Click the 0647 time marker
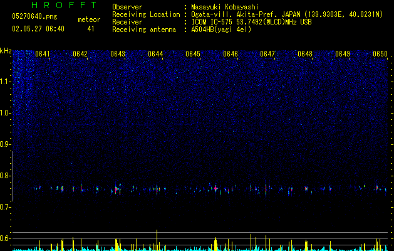This screenshot has width=394, height=251. coord(267,54)
